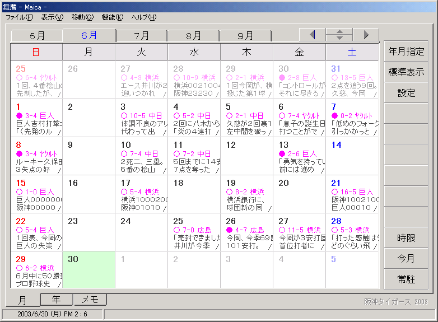Open the 表示(V) menu
This screenshot has width=438, height=322.
tap(52, 17)
